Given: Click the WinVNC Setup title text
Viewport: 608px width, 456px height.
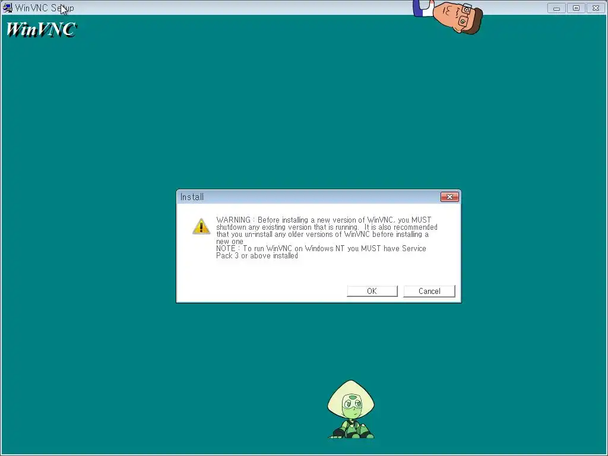Looking at the screenshot, I should (45, 8).
